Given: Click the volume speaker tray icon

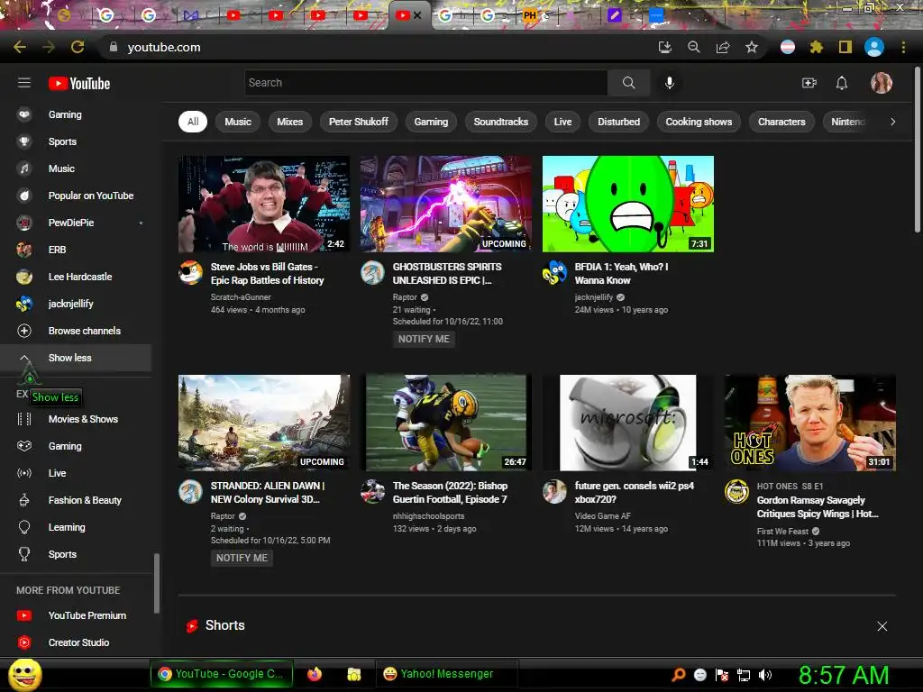Looking at the screenshot, I should 765,675.
